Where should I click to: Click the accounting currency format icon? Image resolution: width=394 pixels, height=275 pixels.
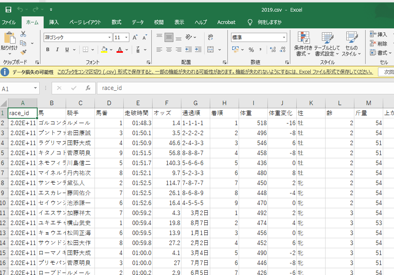click(x=235, y=50)
